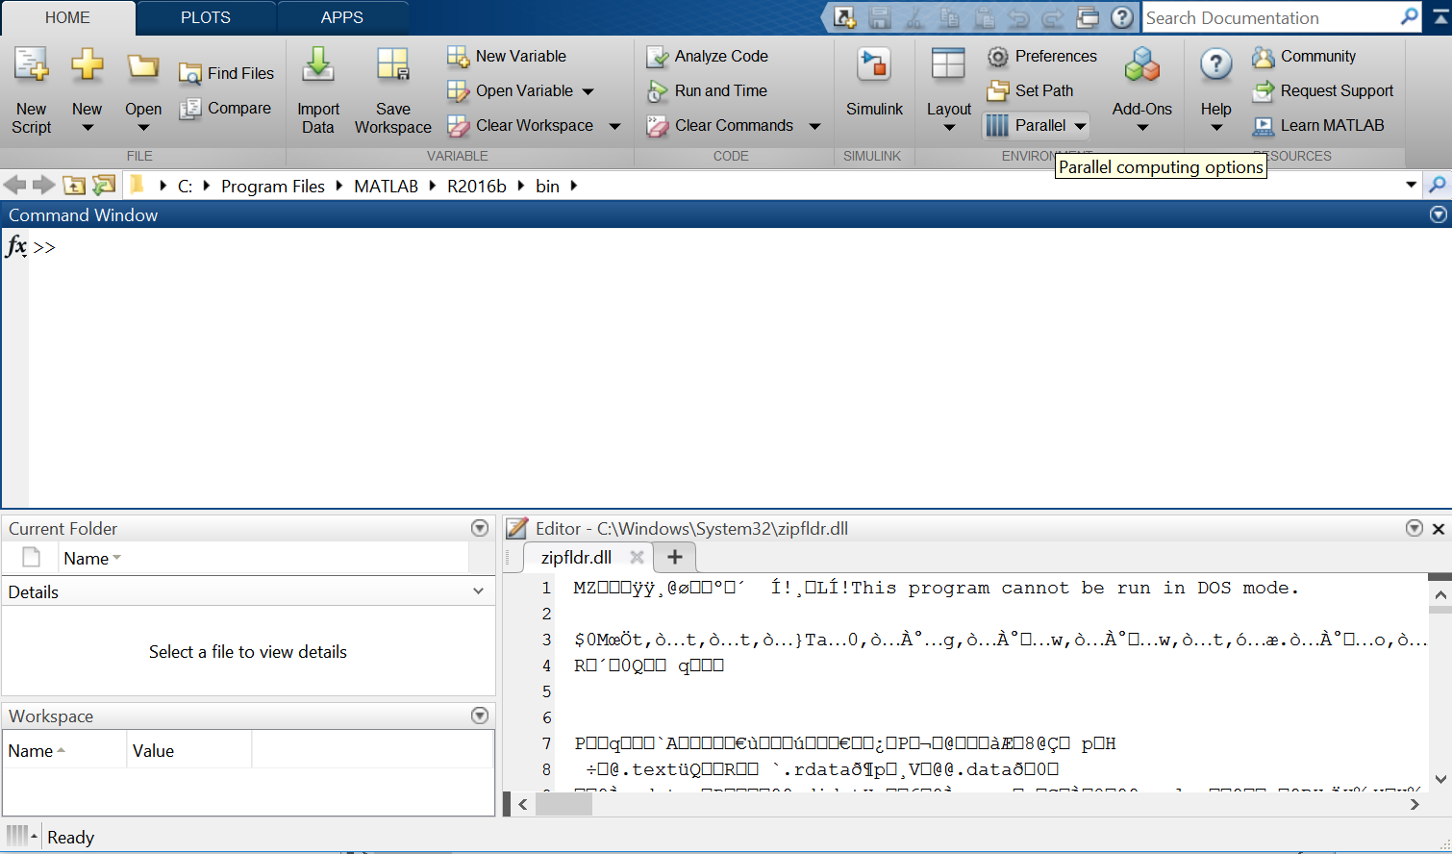Image resolution: width=1452 pixels, height=854 pixels.
Task: Switch to the HOME tab
Action: coord(67,17)
